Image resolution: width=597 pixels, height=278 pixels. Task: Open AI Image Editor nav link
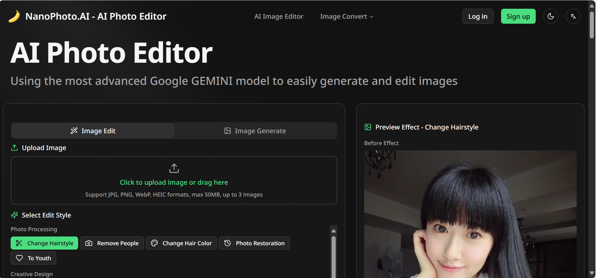coord(279,17)
